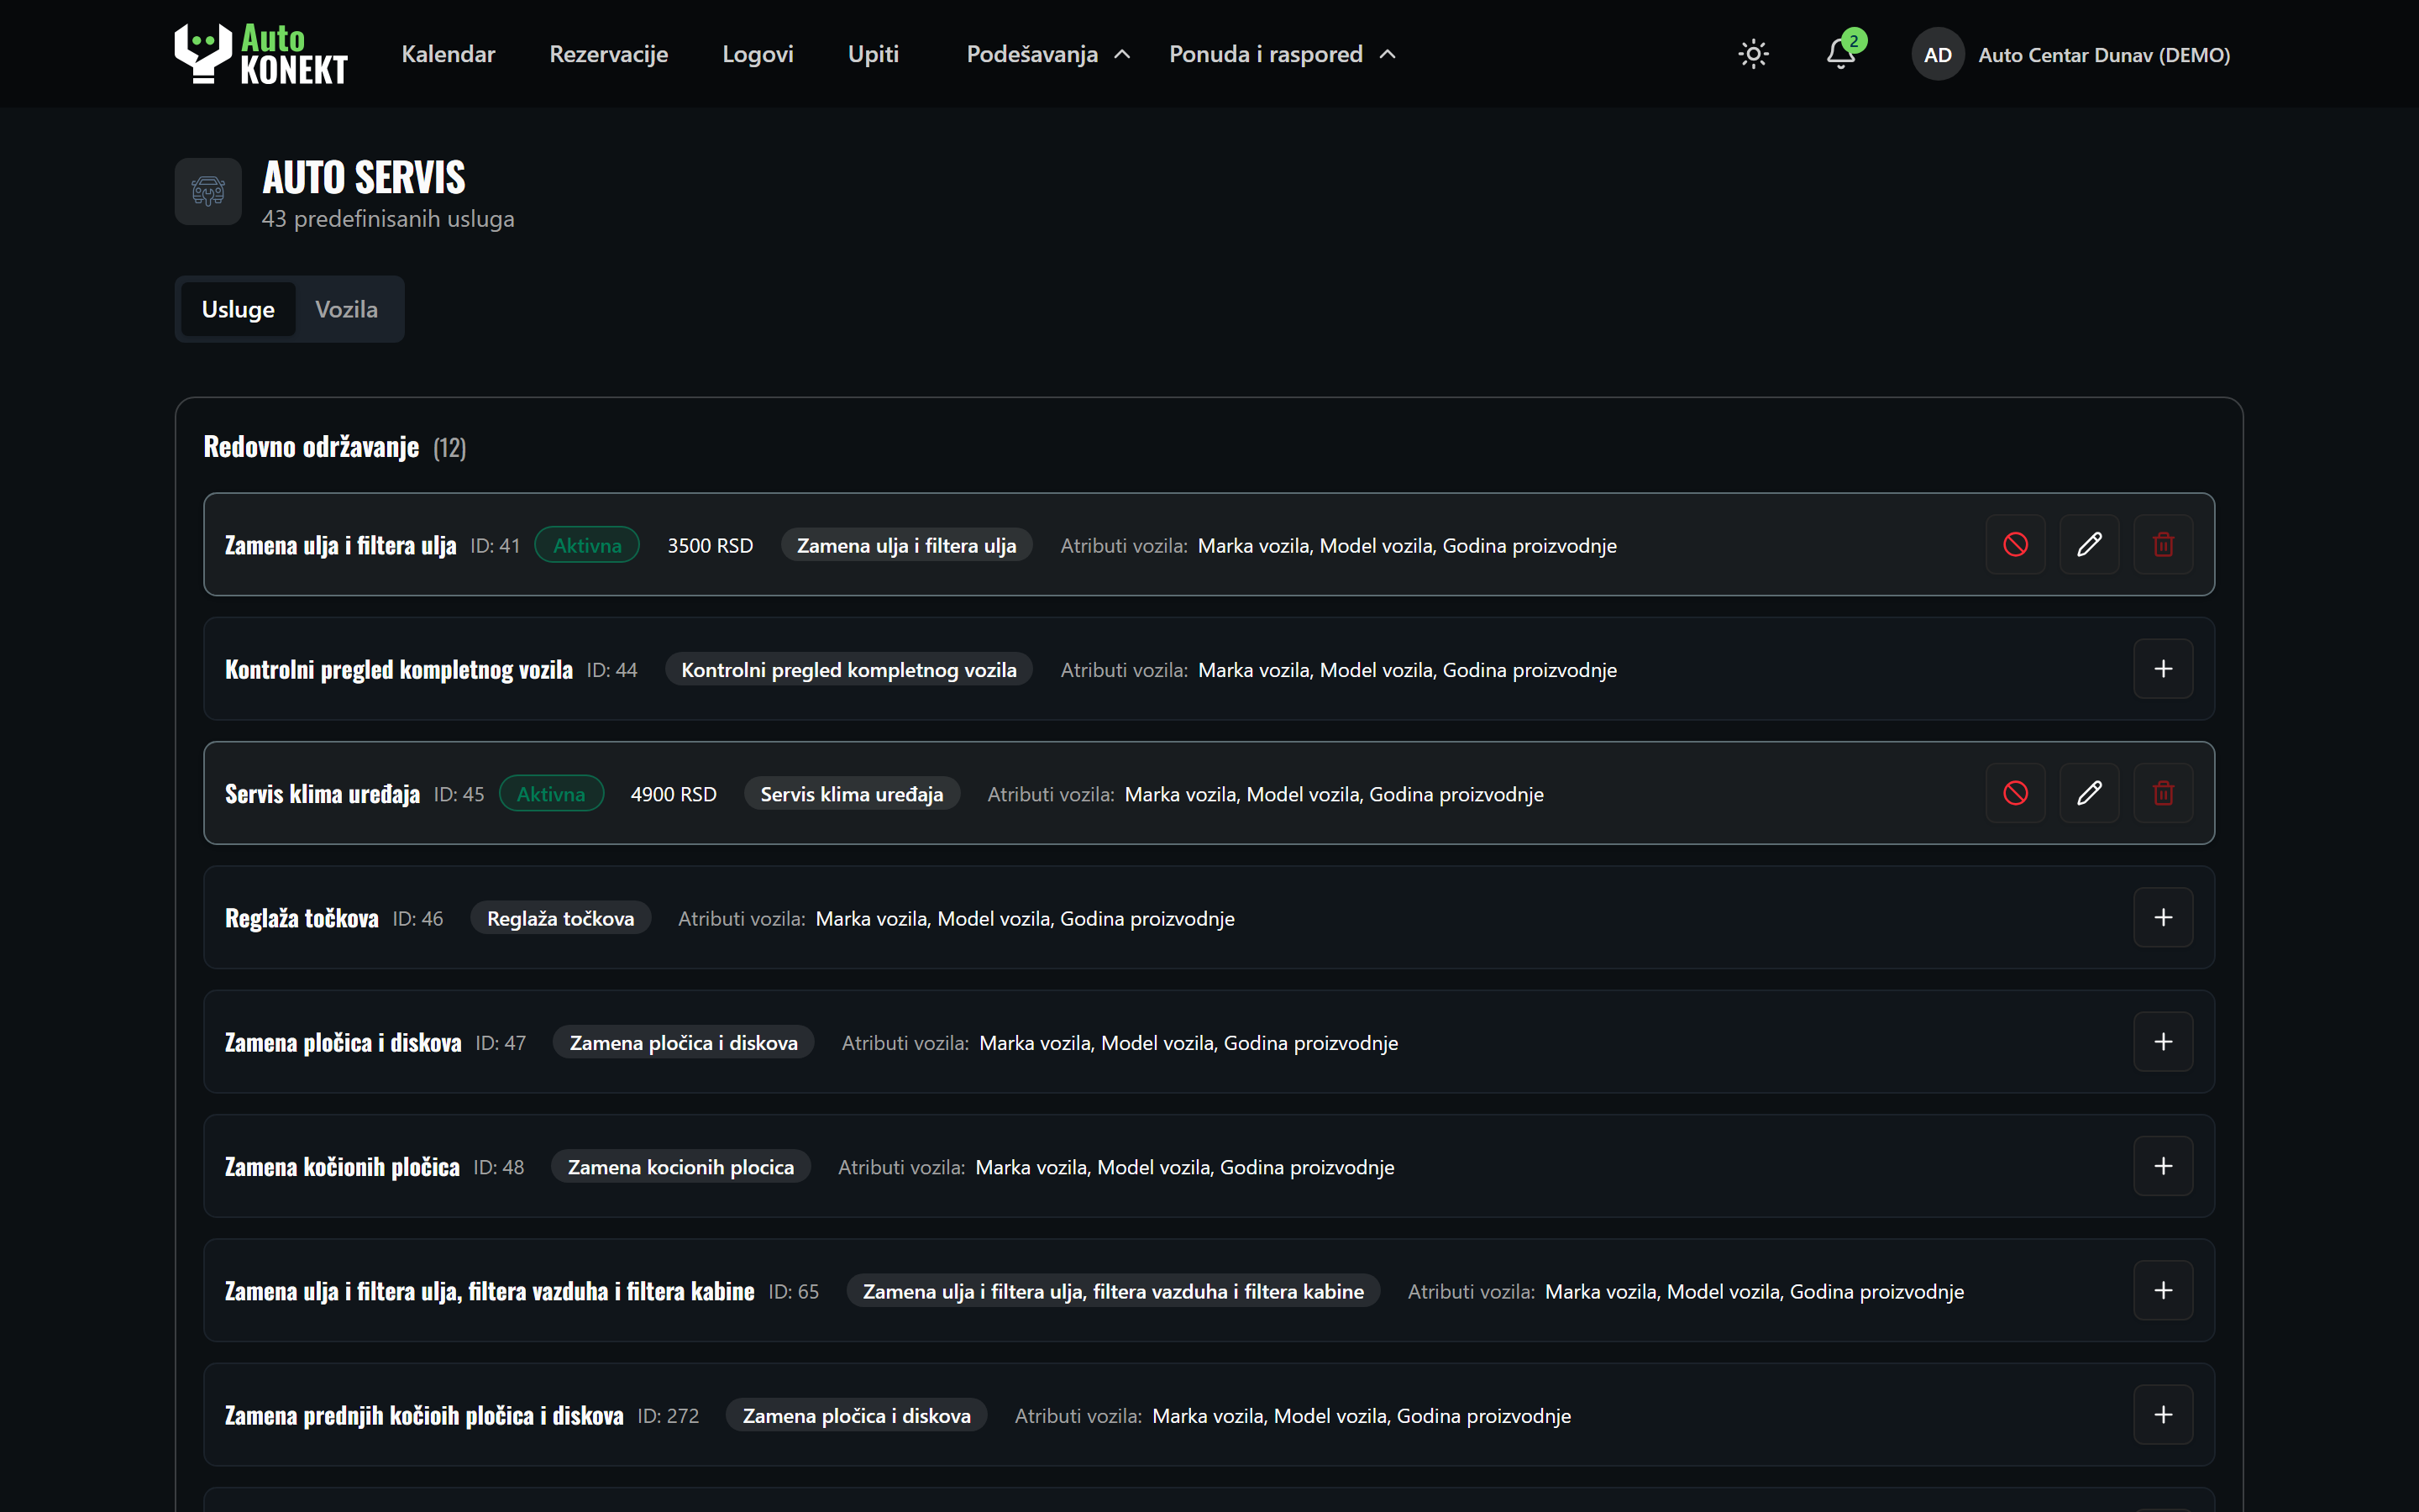Viewport: 2419px width, 1512px height.
Task: Click the Auto Centar Dunav (DEMO) account name
Action: (2103, 55)
